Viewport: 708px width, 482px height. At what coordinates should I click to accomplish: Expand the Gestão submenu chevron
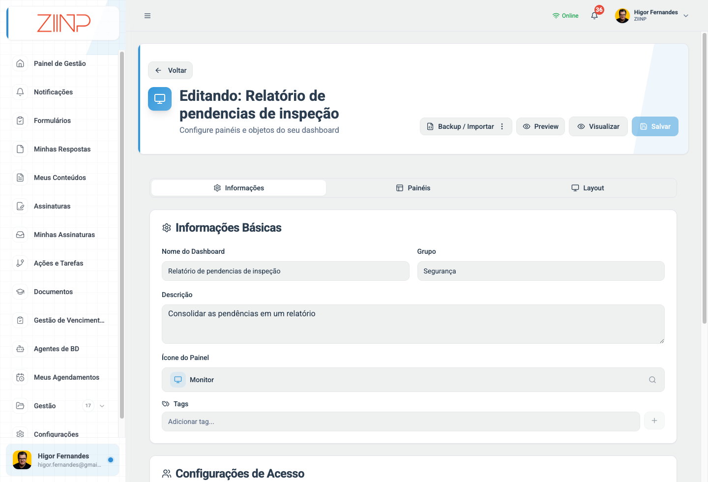[102, 406]
